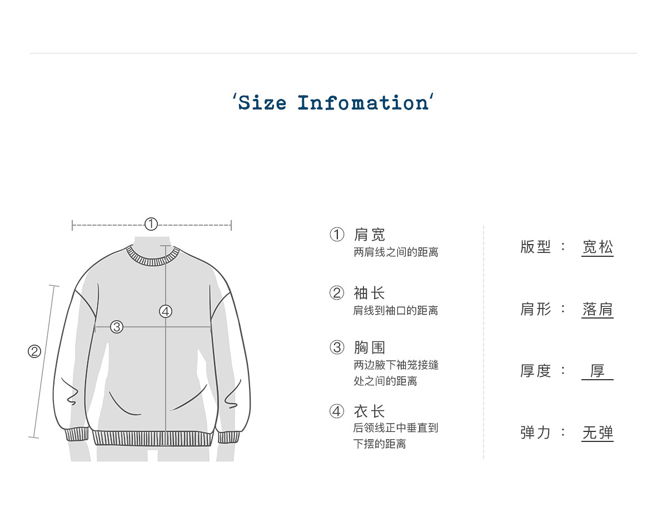667x512 pixels.
Task: Click the circled 2 beside 袖长 in the list
Action: click(337, 293)
